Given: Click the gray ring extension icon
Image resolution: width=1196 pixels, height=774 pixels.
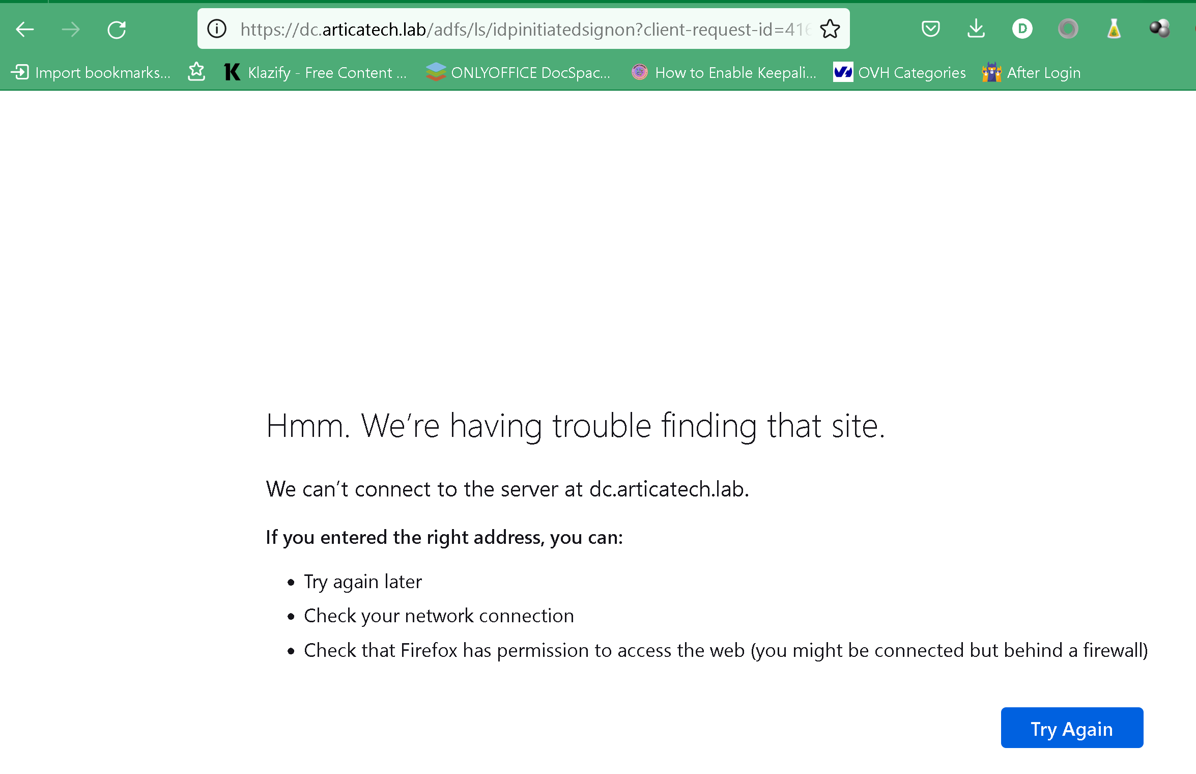Looking at the screenshot, I should point(1068,29).
